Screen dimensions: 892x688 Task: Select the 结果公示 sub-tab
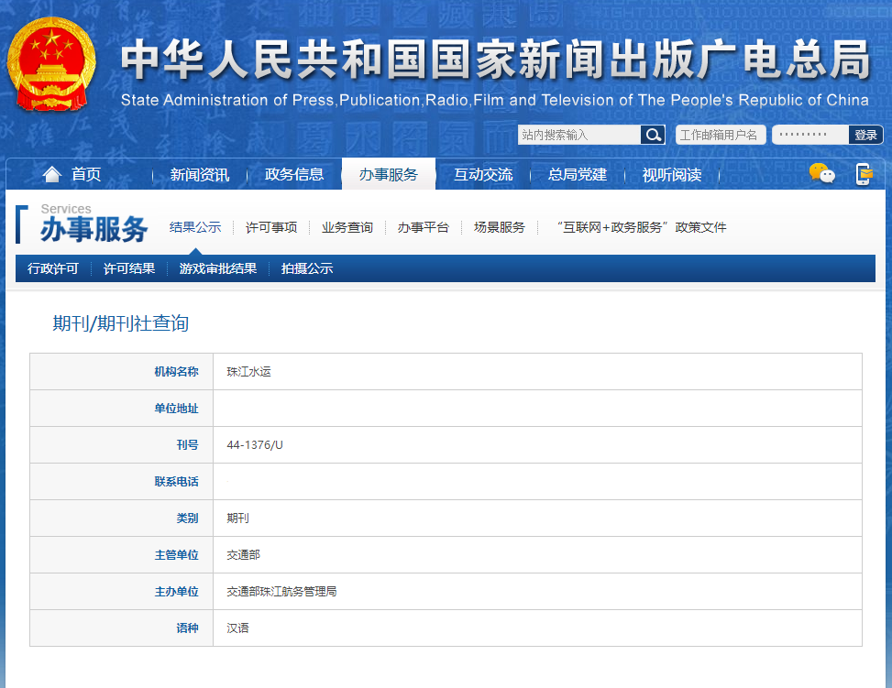(x=195, y=227)
